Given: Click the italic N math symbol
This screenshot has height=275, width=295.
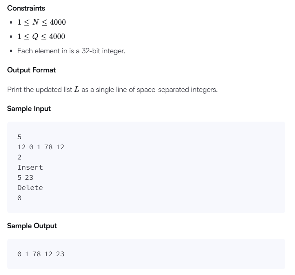Looking at the screenshot, I should (x=36, y=22).
